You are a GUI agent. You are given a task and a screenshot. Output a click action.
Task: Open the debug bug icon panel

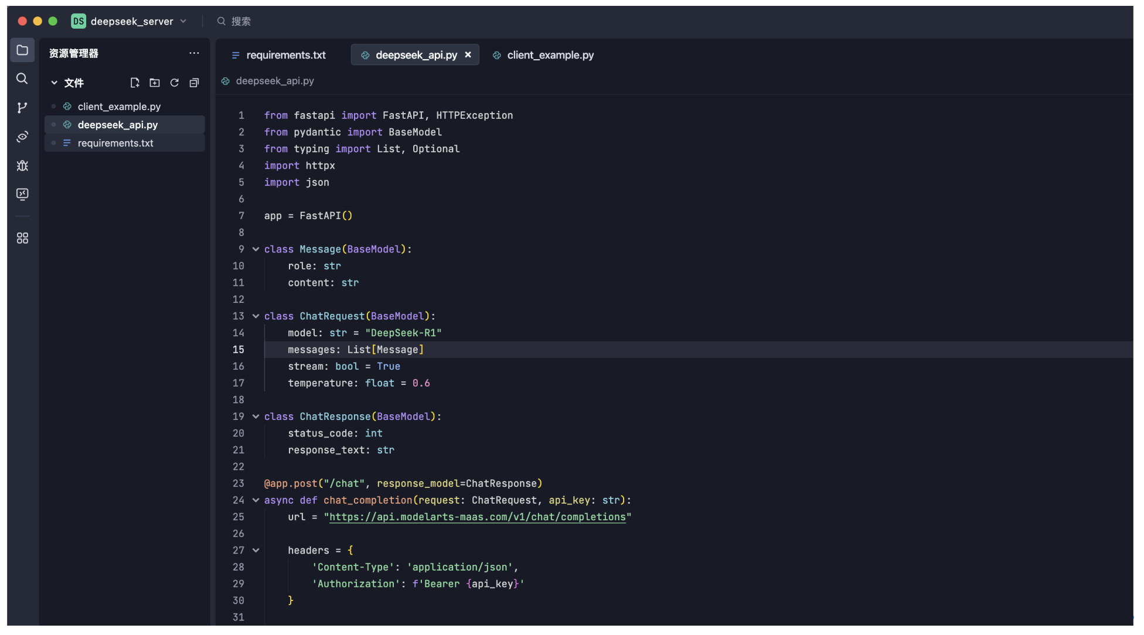click(22, 166)
